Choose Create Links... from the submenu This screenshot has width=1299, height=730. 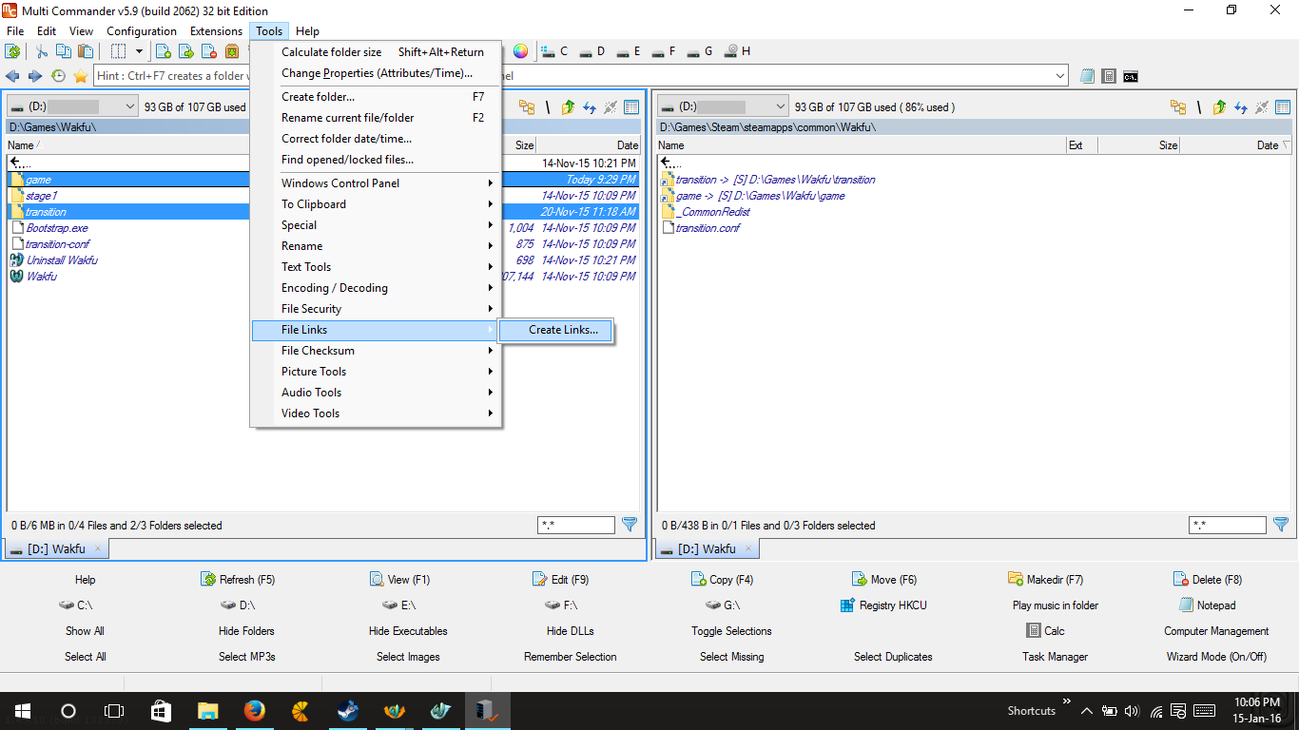coord(556,330)
